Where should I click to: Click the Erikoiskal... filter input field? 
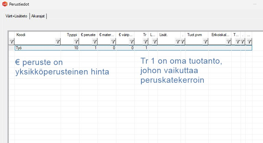217,42
